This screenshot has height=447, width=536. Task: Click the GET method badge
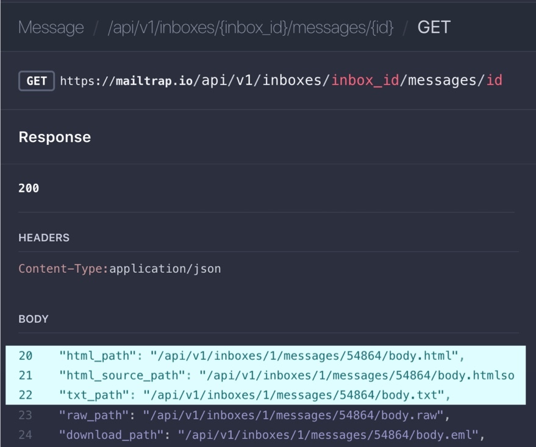click(37, 81)
